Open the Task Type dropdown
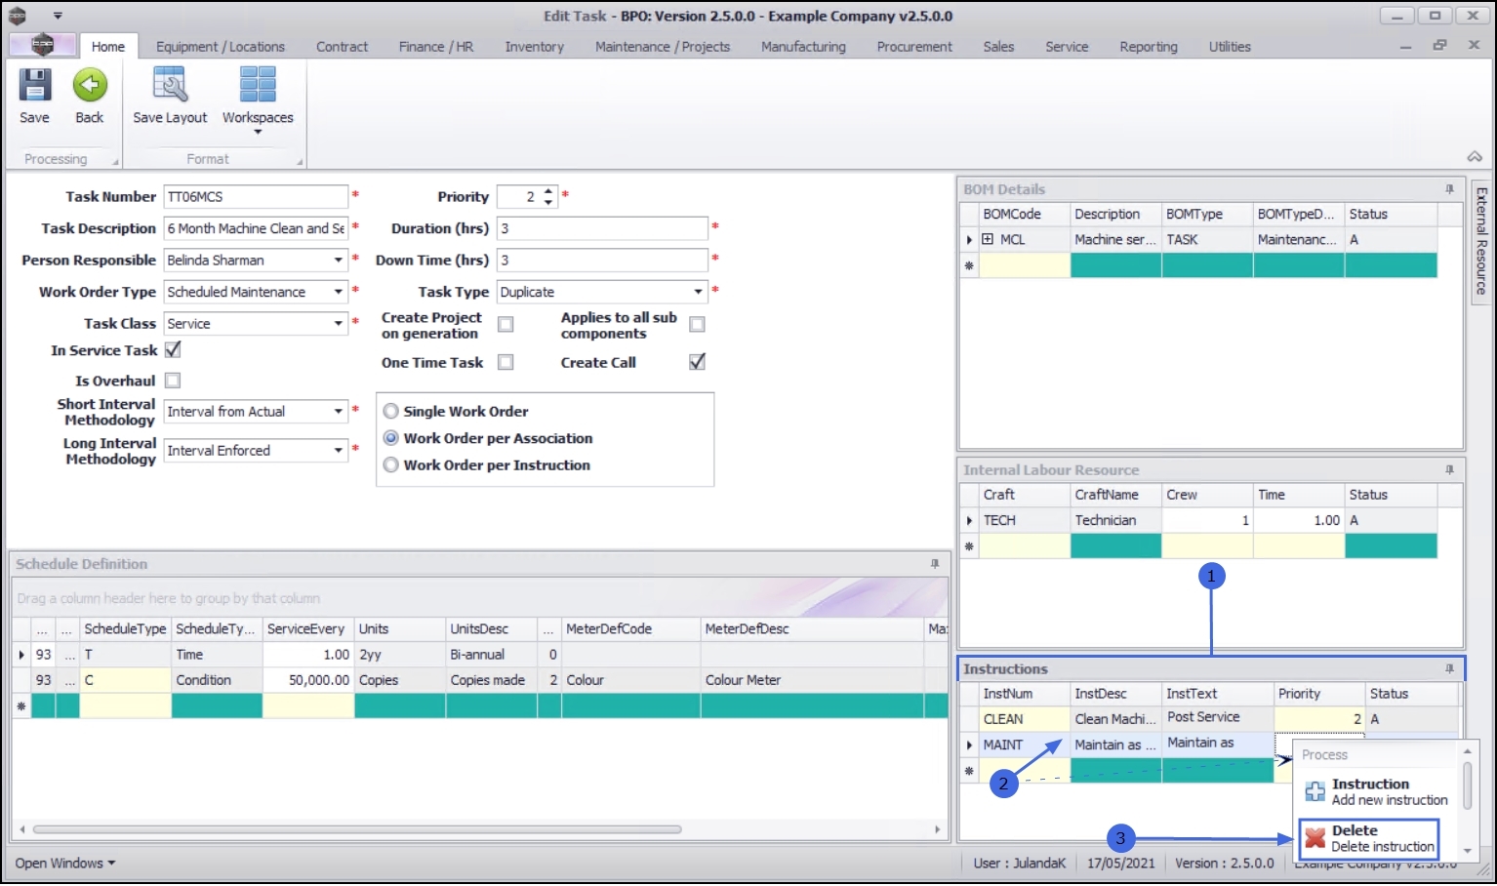 coord(698,292)
